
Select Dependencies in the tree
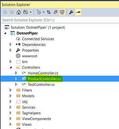tap(34, 45)
